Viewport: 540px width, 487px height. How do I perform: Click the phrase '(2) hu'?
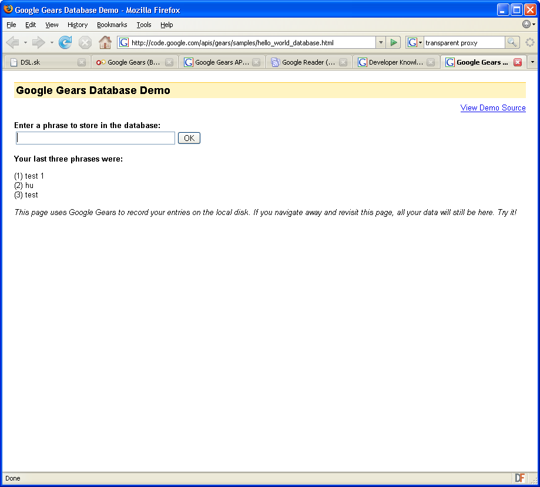click(x=24, y=185)
